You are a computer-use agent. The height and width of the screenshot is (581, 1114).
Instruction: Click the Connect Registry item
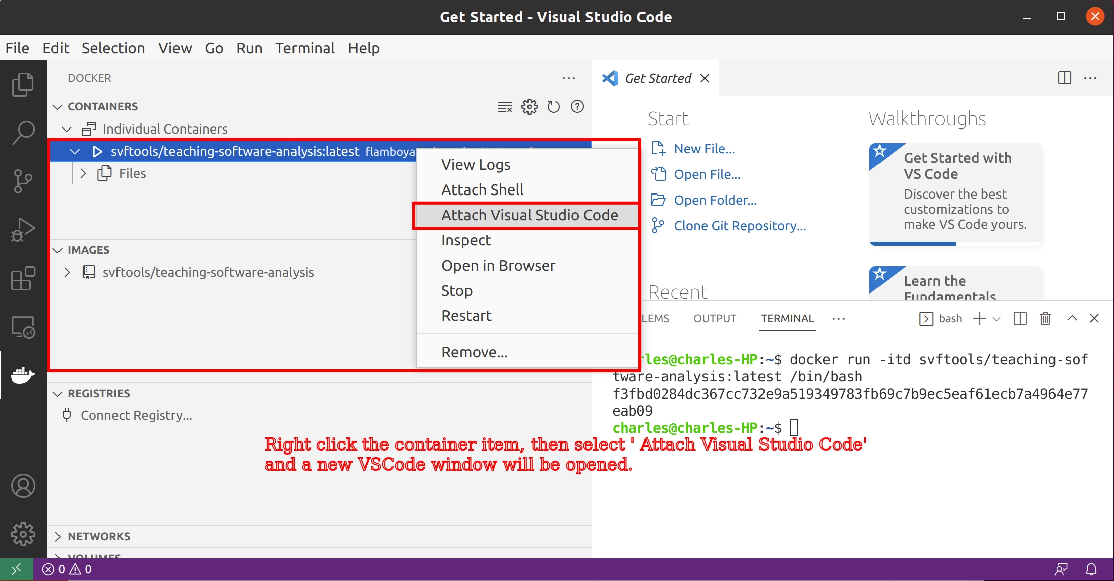136,415
